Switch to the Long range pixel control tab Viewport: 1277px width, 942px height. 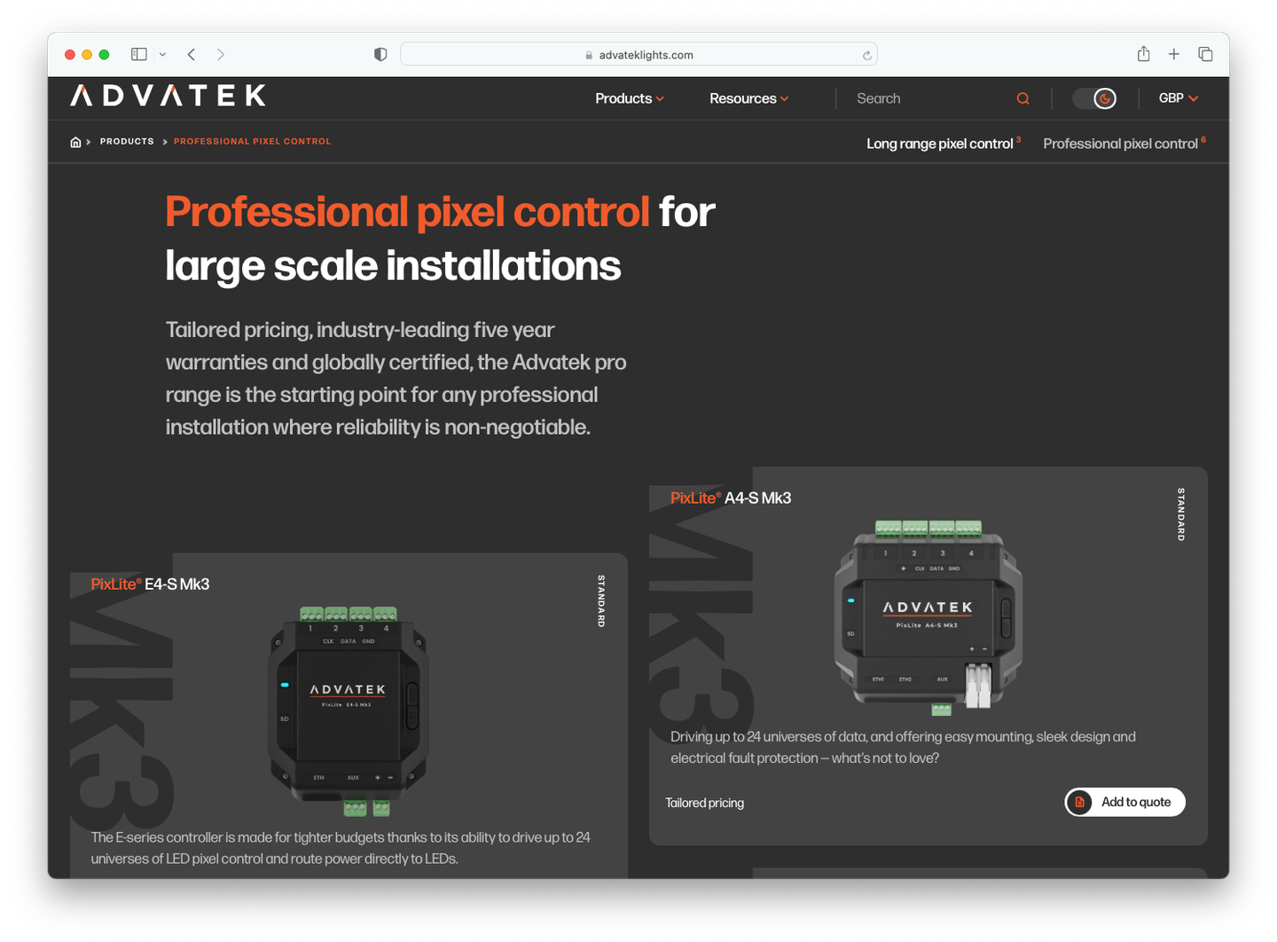940,143
